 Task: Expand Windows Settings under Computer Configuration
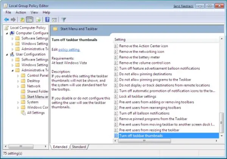click(12, 44)
